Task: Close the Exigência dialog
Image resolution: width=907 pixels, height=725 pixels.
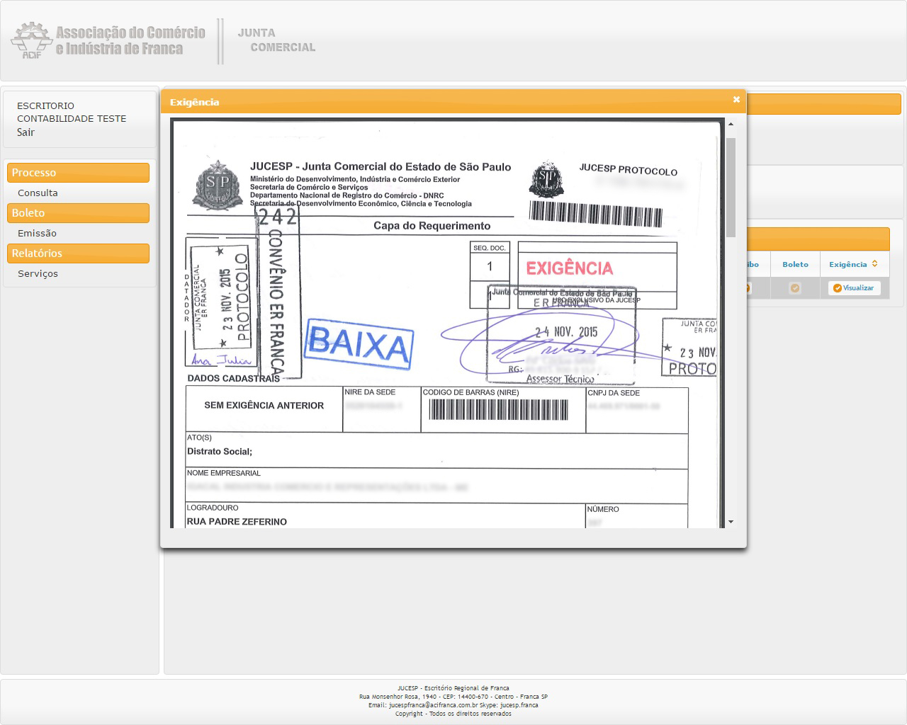Action: 736,100
